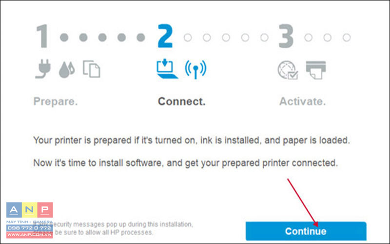Viewport: 390px width, 244px height.
Task: Click the ANP logo watermark
Action: click(30, 210)
